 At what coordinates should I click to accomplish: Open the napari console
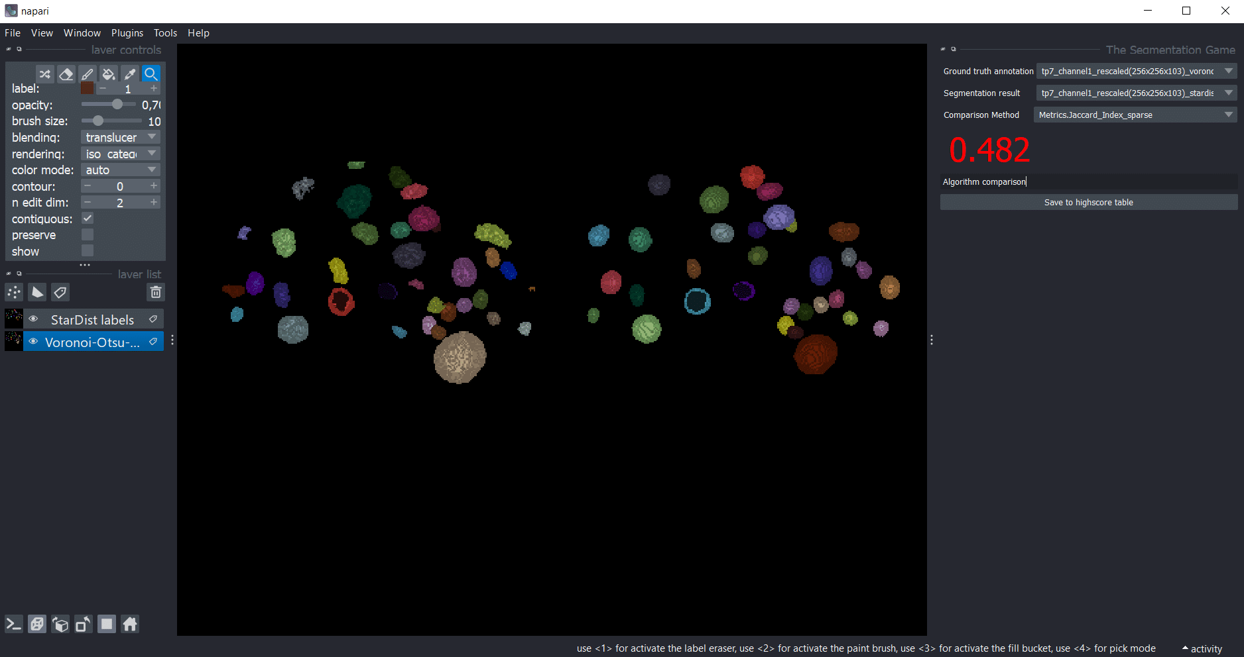pyautogui.click(x=14, y=624)
